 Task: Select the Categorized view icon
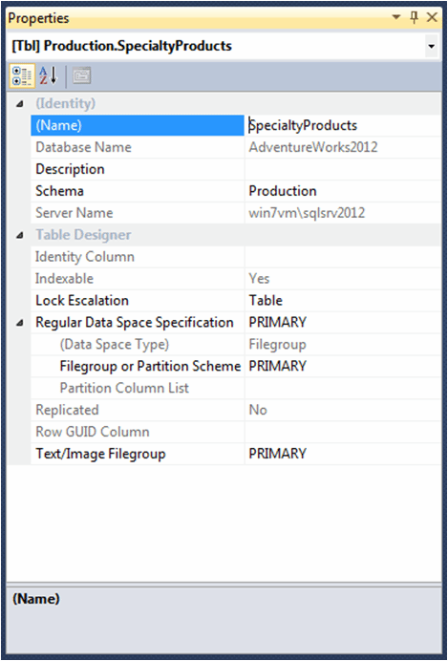pyautogui.click(x=22, y=76)
